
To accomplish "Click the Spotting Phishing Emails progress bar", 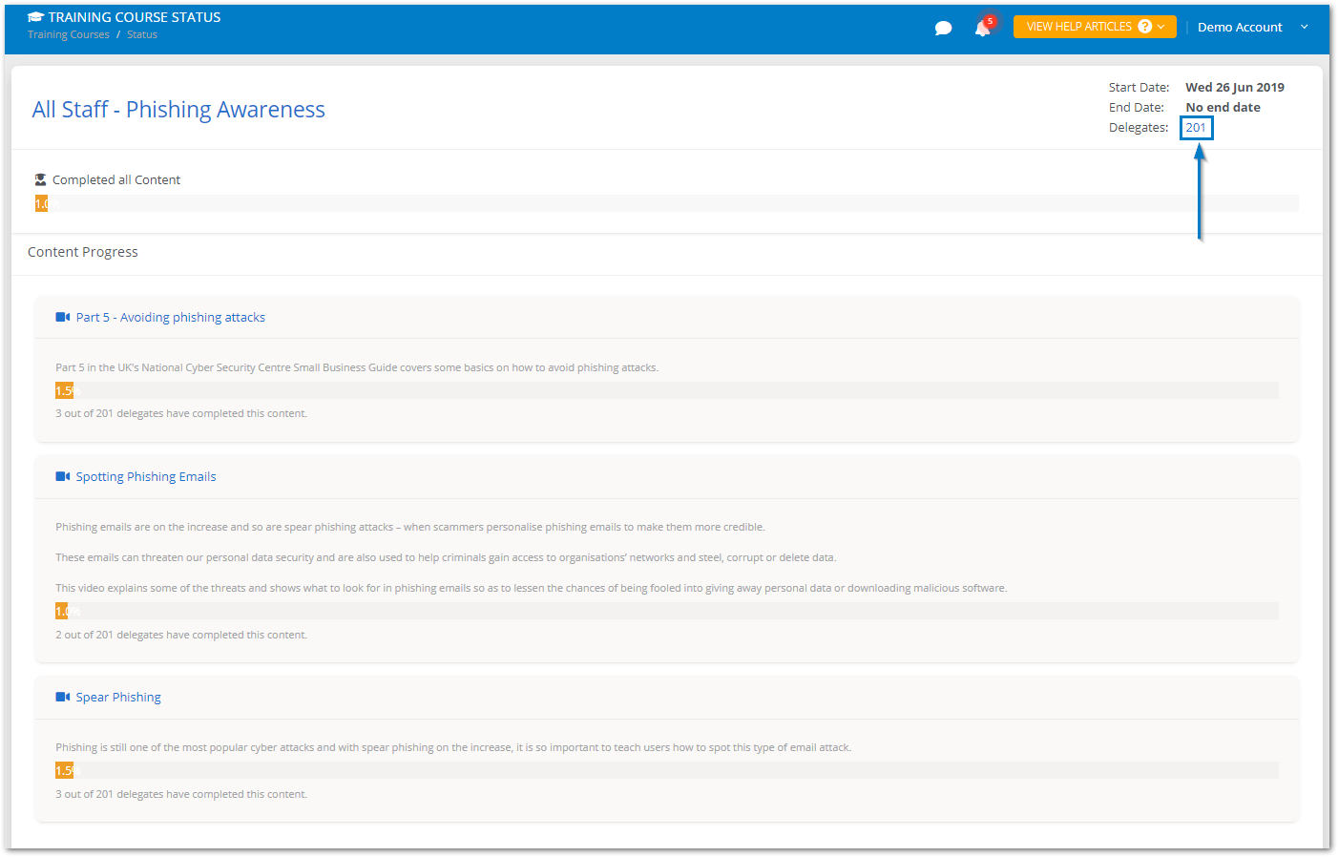I will tap(667, 611).
